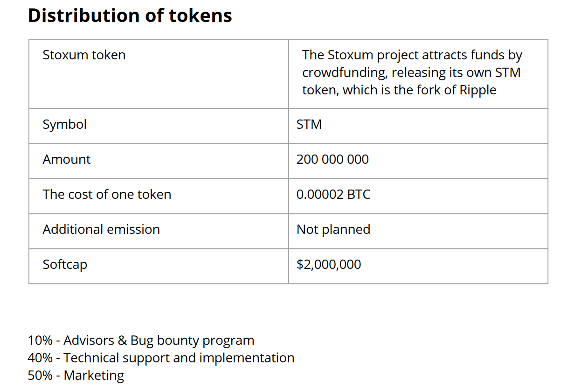Screen dimensions: 574x389
Task: Click the 'Distribution of tokens' heading
Action: [130, 15]
